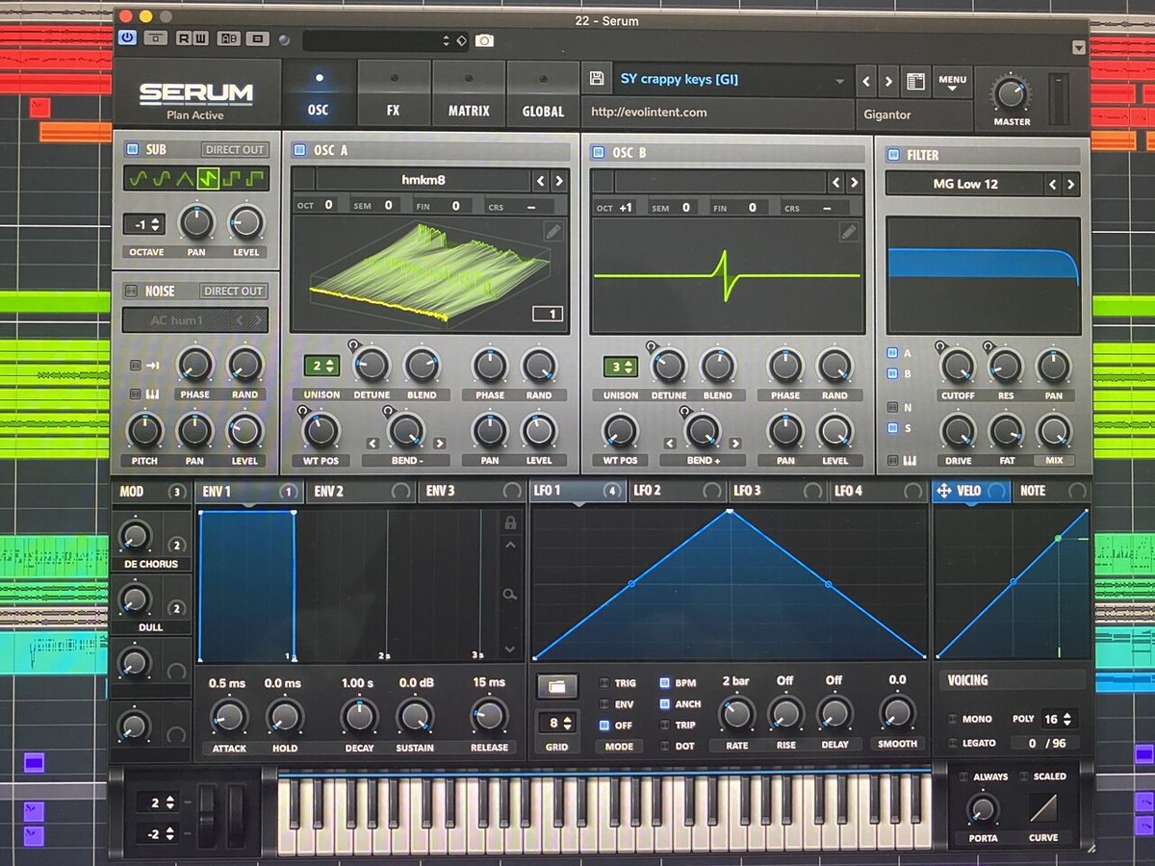Viewport: 1155px width, 866px height.
Task: Toggle filter routing for oscillator B
Action: coord(892,373)
